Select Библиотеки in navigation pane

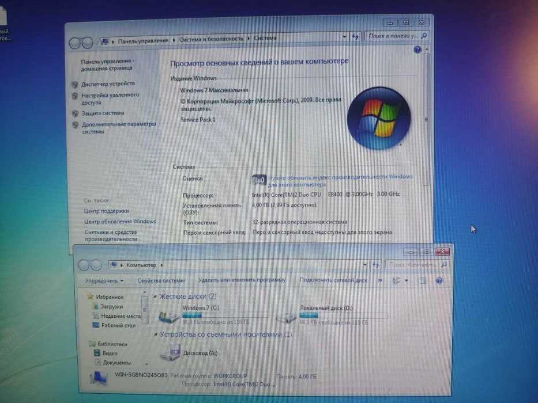pos(112,344)
